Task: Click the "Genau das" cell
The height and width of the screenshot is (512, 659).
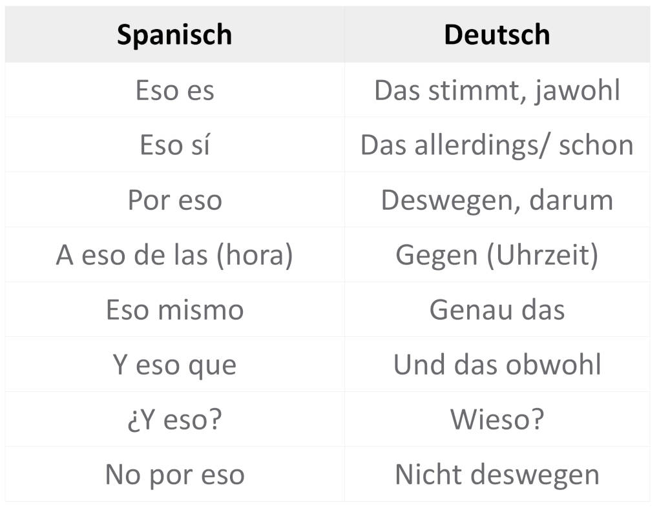Action: tap(497, 310)
